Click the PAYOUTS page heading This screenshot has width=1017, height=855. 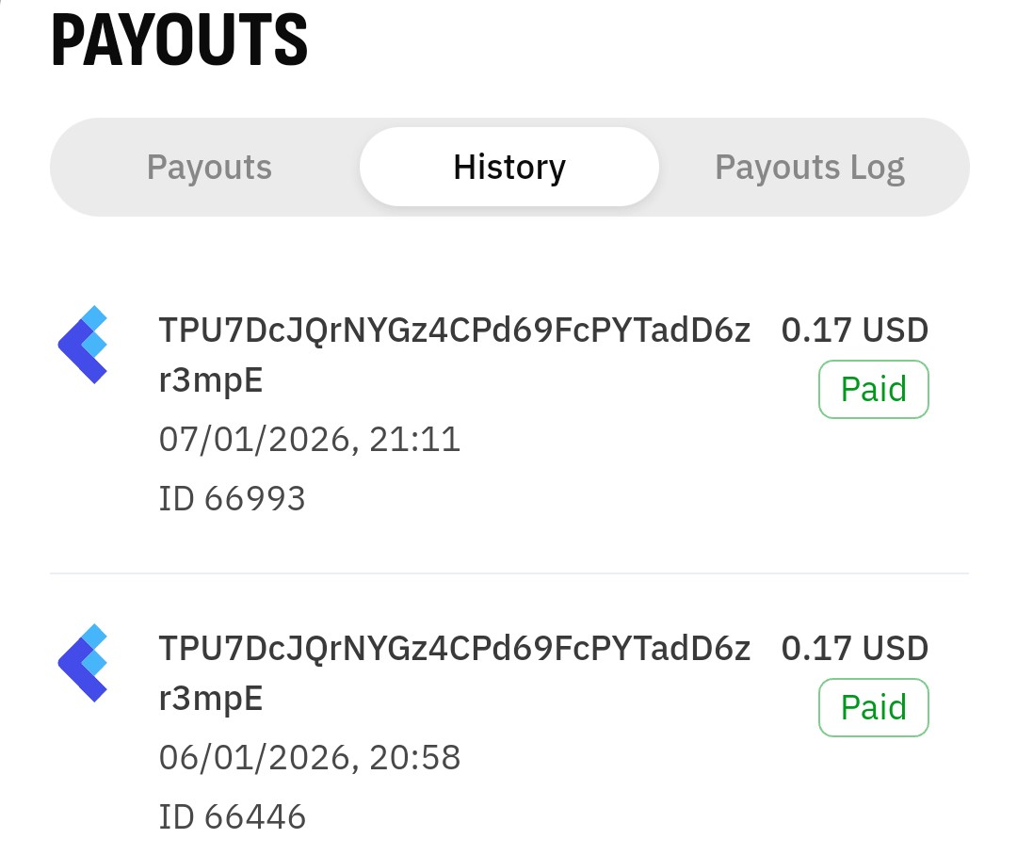(179, 42)
